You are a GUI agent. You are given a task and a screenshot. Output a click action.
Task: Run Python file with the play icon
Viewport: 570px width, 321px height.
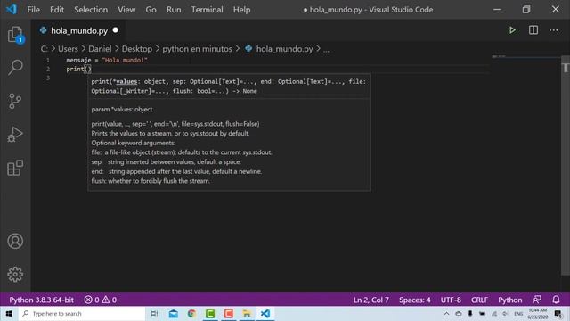pyautogui.click(x=512, y=30)
